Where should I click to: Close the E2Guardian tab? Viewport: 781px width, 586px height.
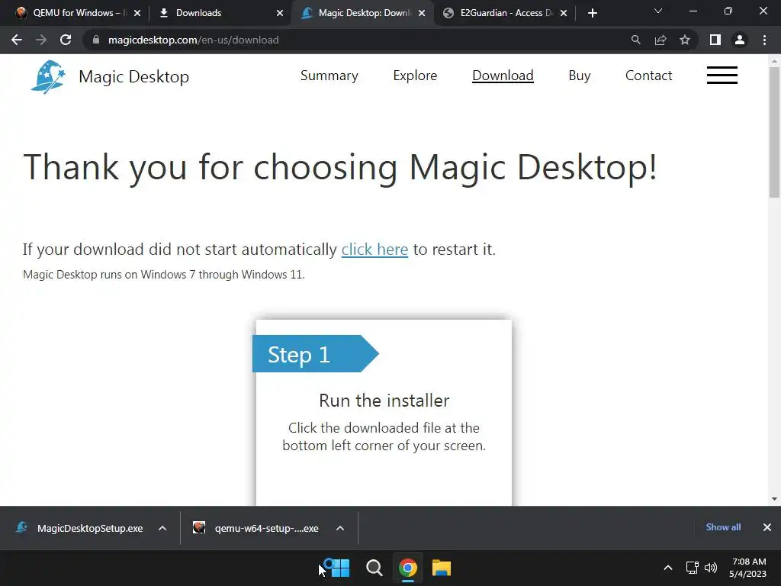point(564,13)
